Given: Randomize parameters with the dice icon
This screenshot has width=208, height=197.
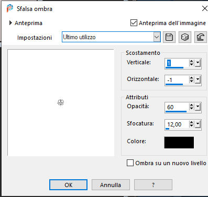Looking at the screenshot, I should (185, 37).
